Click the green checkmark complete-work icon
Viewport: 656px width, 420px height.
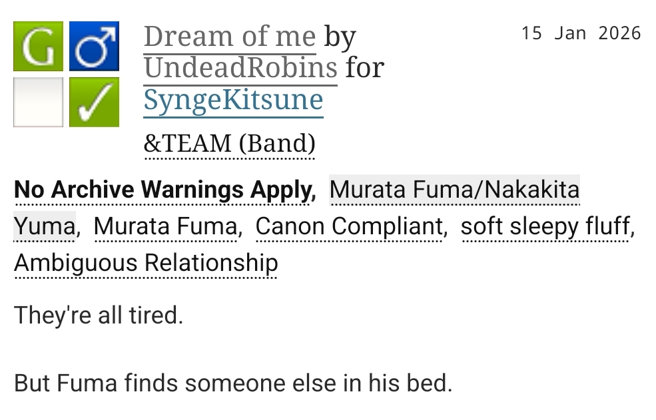(94, 102)
